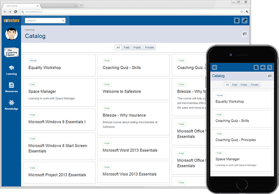Click the catalog filter icon on desktop
The width and height of the screenshot is (279, 194).
click(245, 34)
